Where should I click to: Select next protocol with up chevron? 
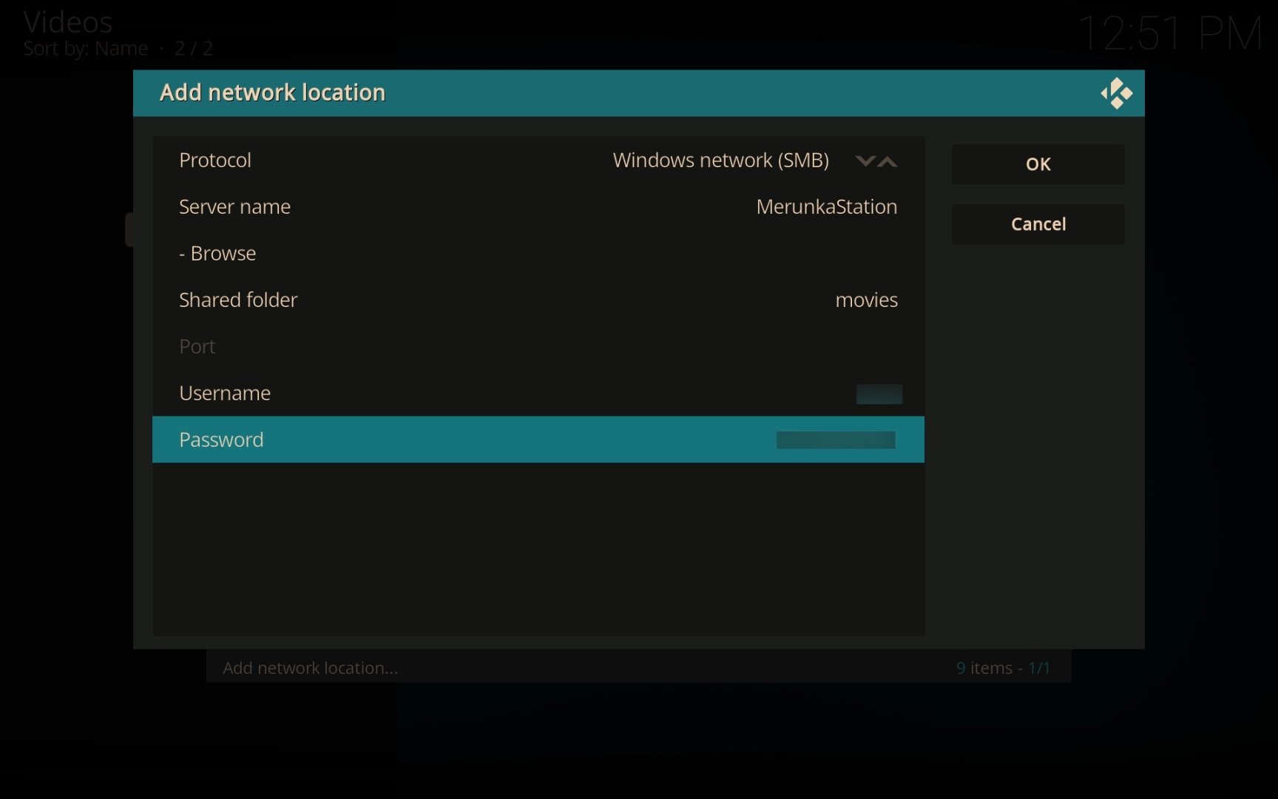pos(887,161)
